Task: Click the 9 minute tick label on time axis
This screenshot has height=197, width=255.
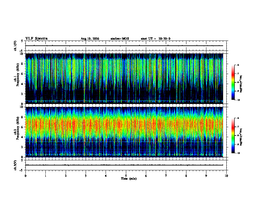Action: [x=206, y=176]
